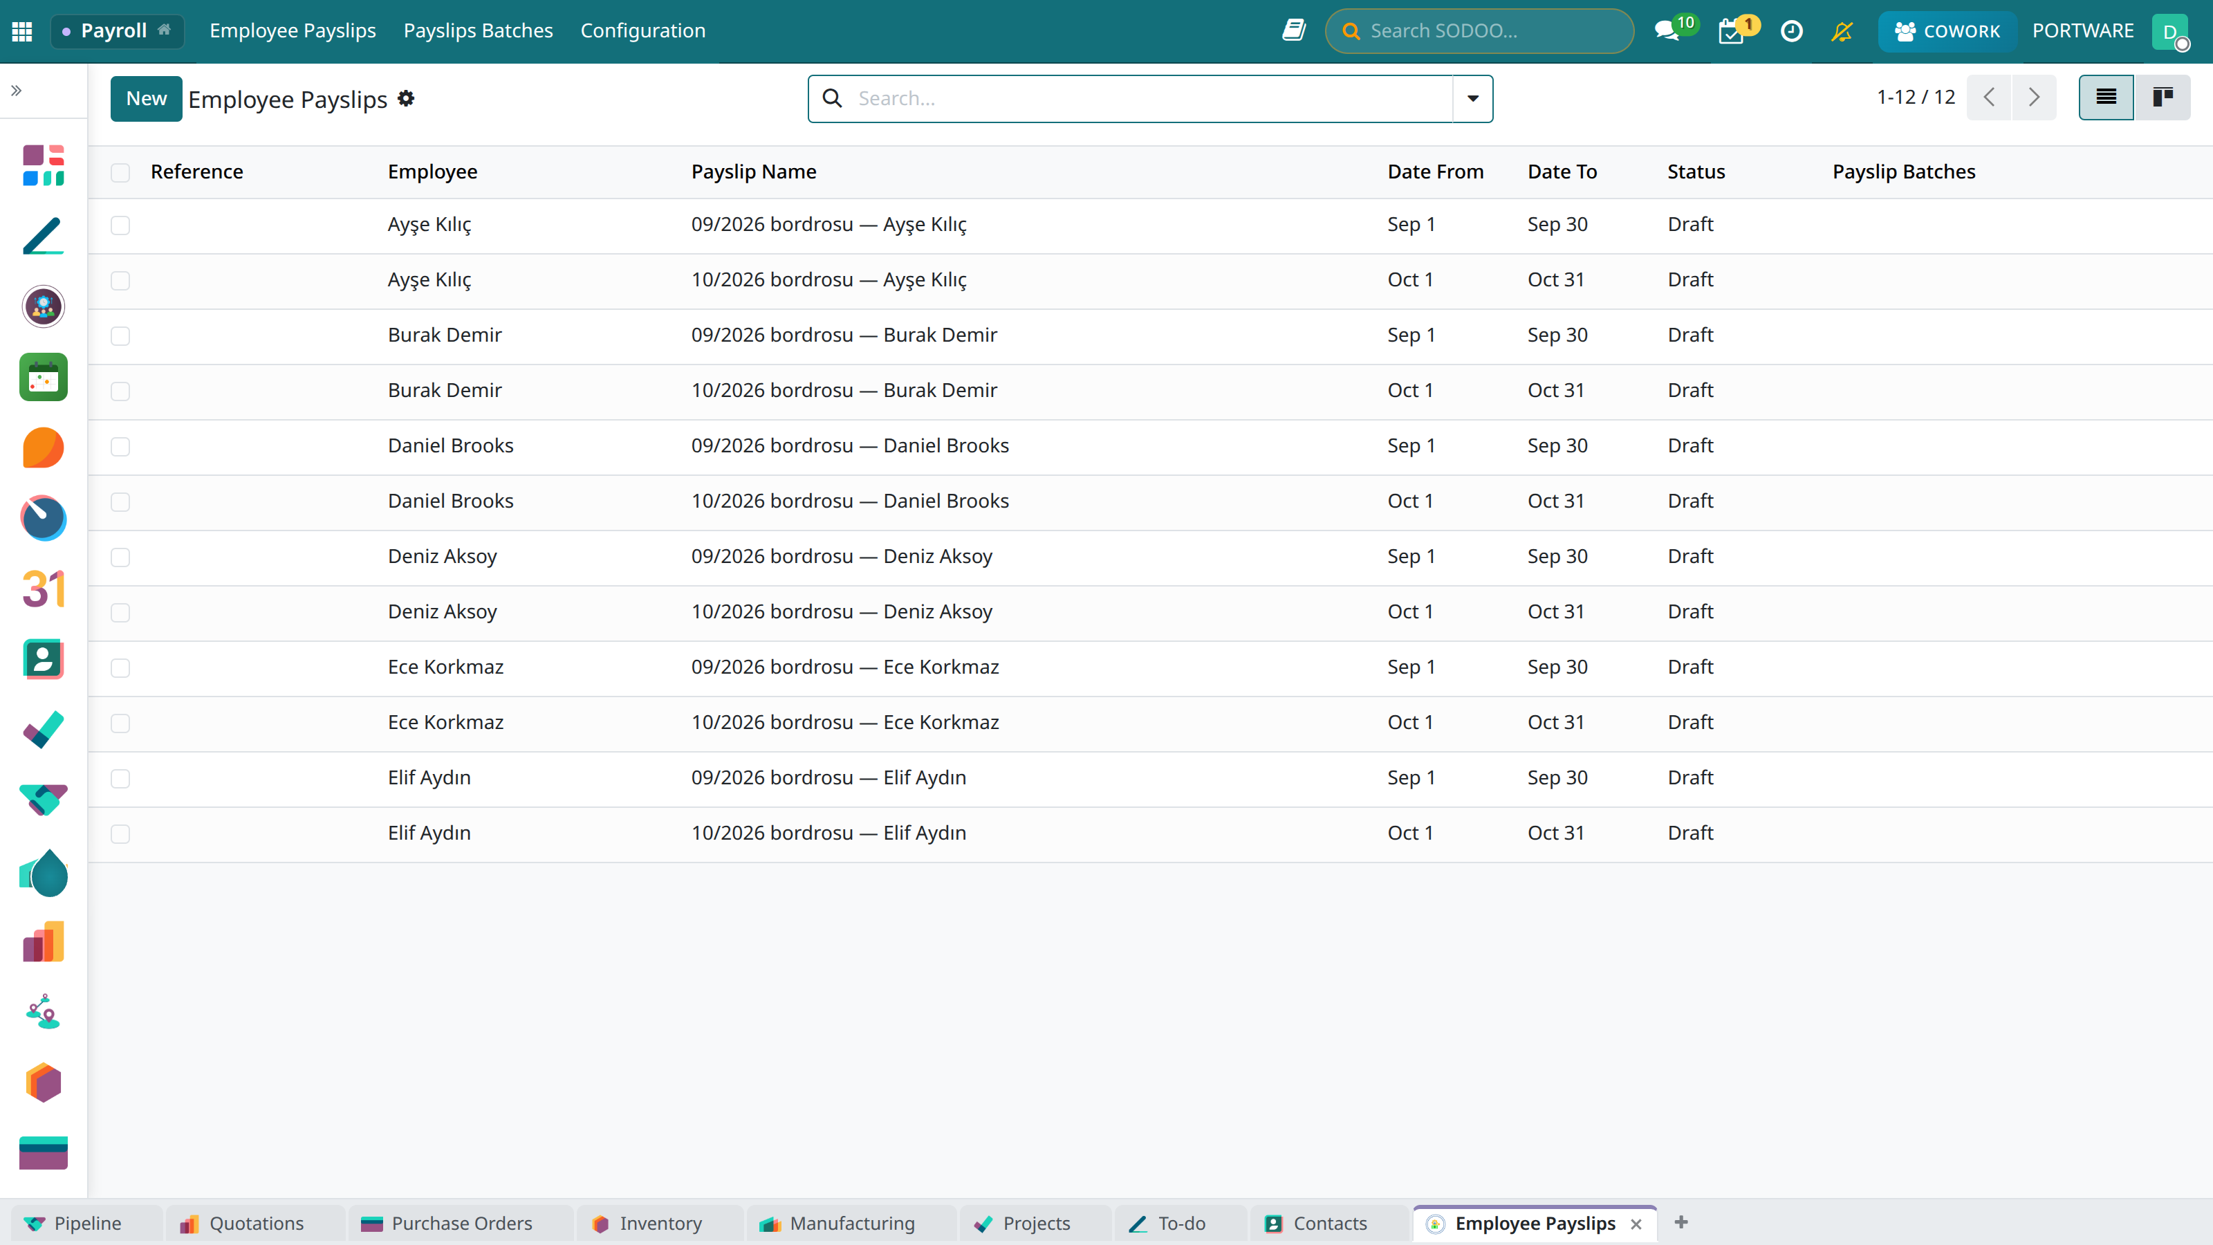Open Employee Payslips in the top menu
The height and width of the screenshot is (1245, 2213).
coord(293,31)
